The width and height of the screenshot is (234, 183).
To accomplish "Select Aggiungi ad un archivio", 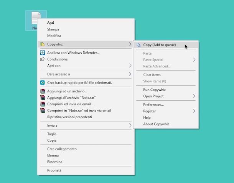I will [x=86, y=91].
